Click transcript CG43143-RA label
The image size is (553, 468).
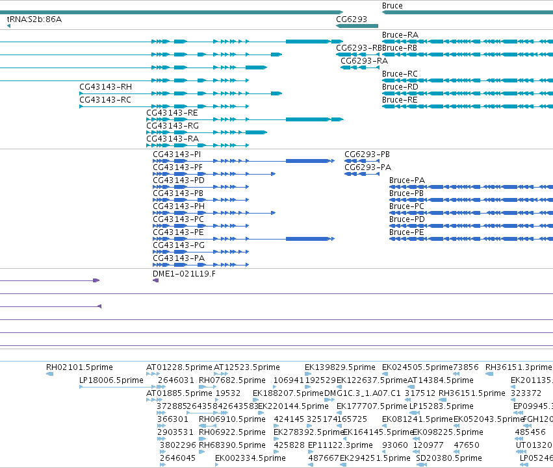coord(172,139)
